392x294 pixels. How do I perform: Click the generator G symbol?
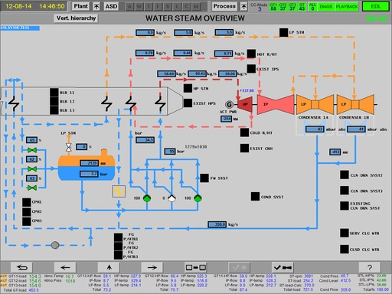(229, 104)
